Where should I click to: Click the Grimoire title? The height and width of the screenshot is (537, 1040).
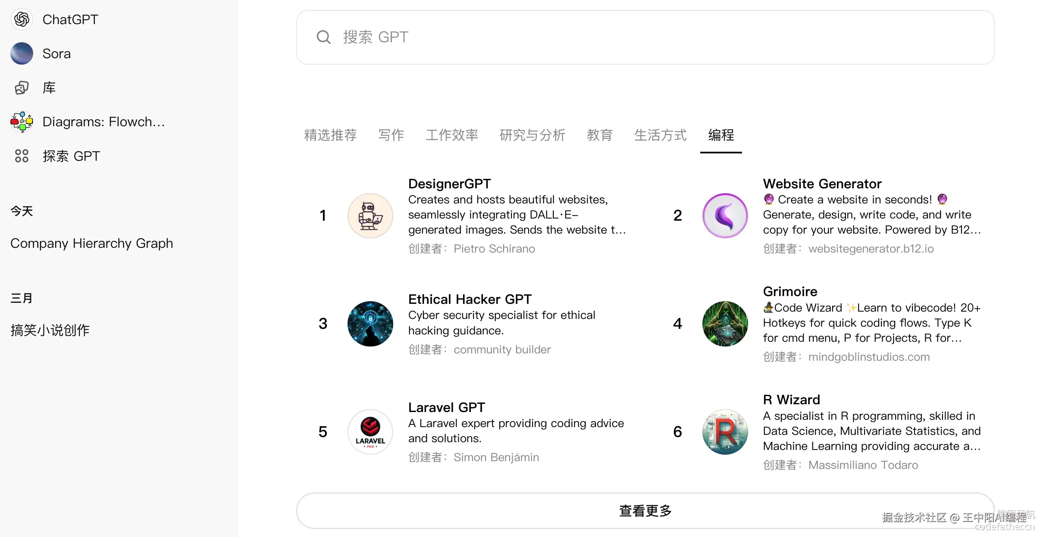[790, 292]
